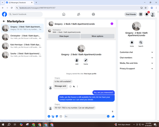Click the View buyer button
The height and width of the screenshot is (127, 159).
point(64,36)
